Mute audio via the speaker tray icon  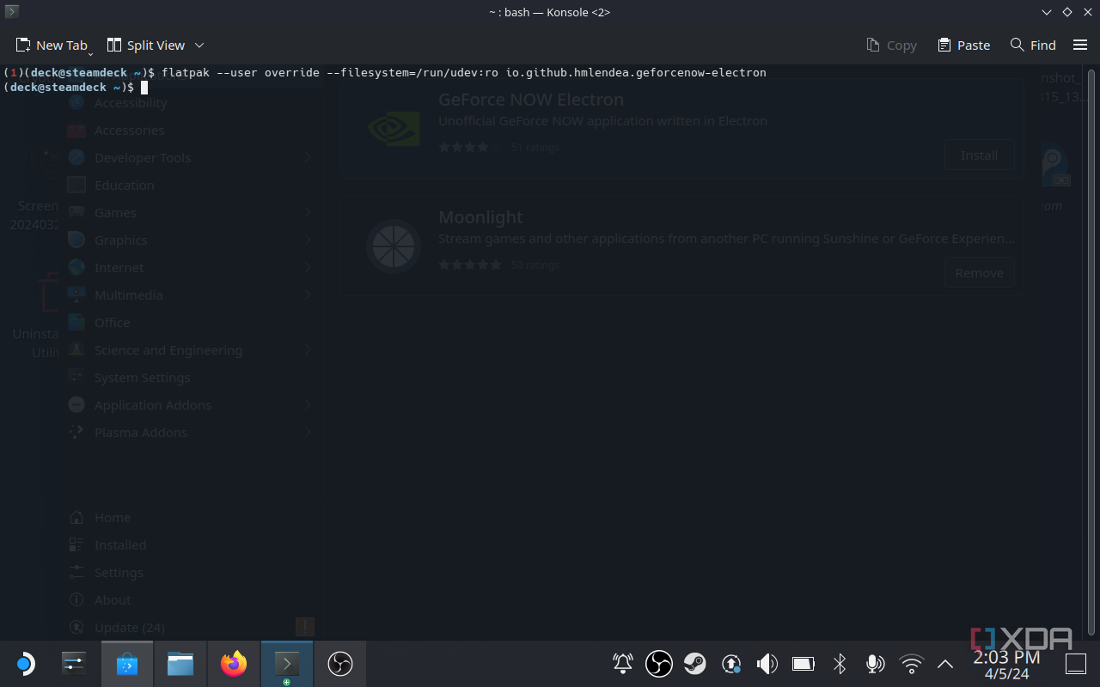click(x=767, y=663)
